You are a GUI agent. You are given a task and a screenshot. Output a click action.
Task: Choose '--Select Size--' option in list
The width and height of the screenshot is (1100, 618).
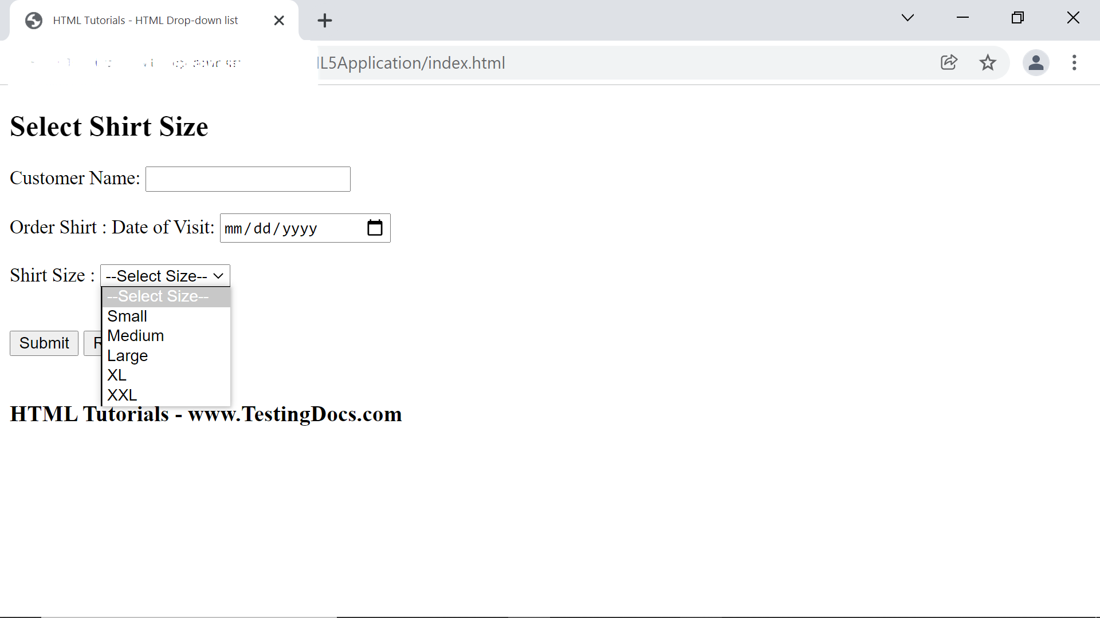[x=166, y=296]
